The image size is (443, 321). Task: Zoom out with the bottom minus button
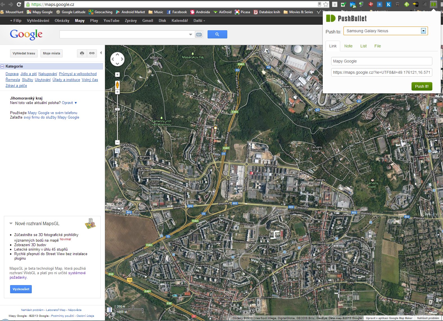coord(117,142)
